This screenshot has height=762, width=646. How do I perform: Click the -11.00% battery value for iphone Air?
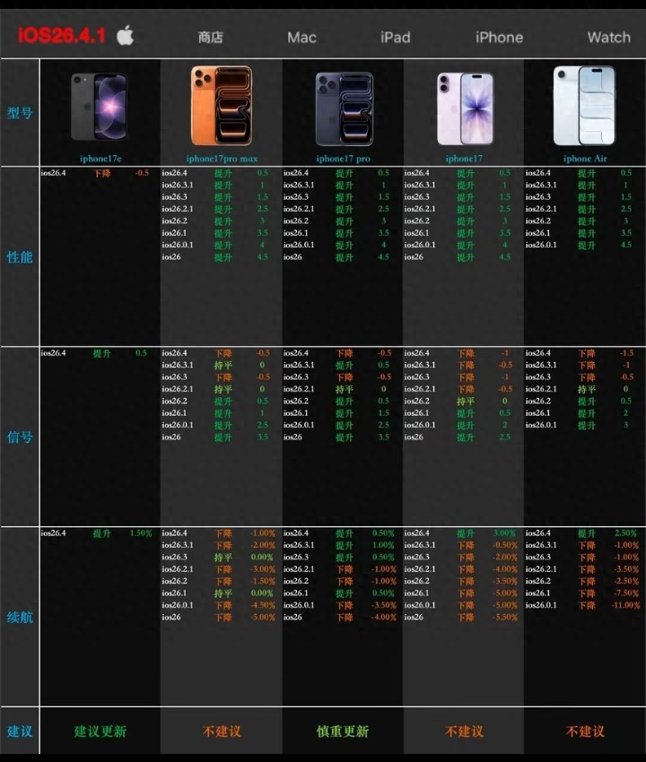pos(625,605)
